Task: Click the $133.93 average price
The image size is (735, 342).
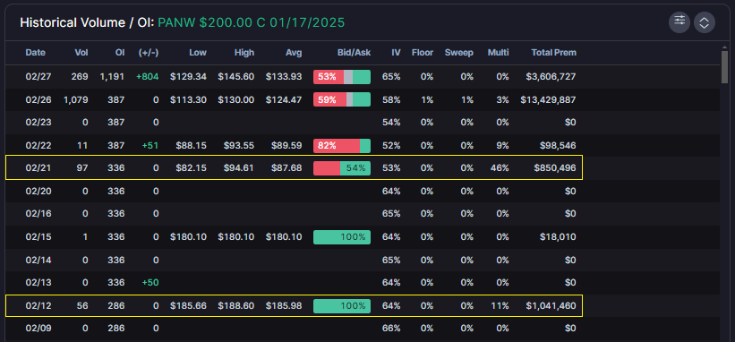Action: coord(284,77)
